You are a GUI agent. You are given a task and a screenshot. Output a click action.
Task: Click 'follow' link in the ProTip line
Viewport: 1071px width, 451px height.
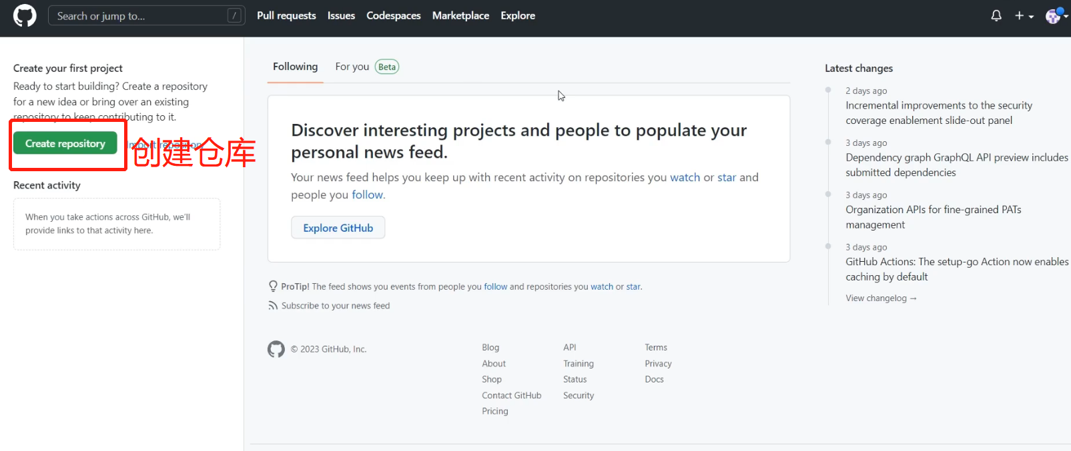496,286
